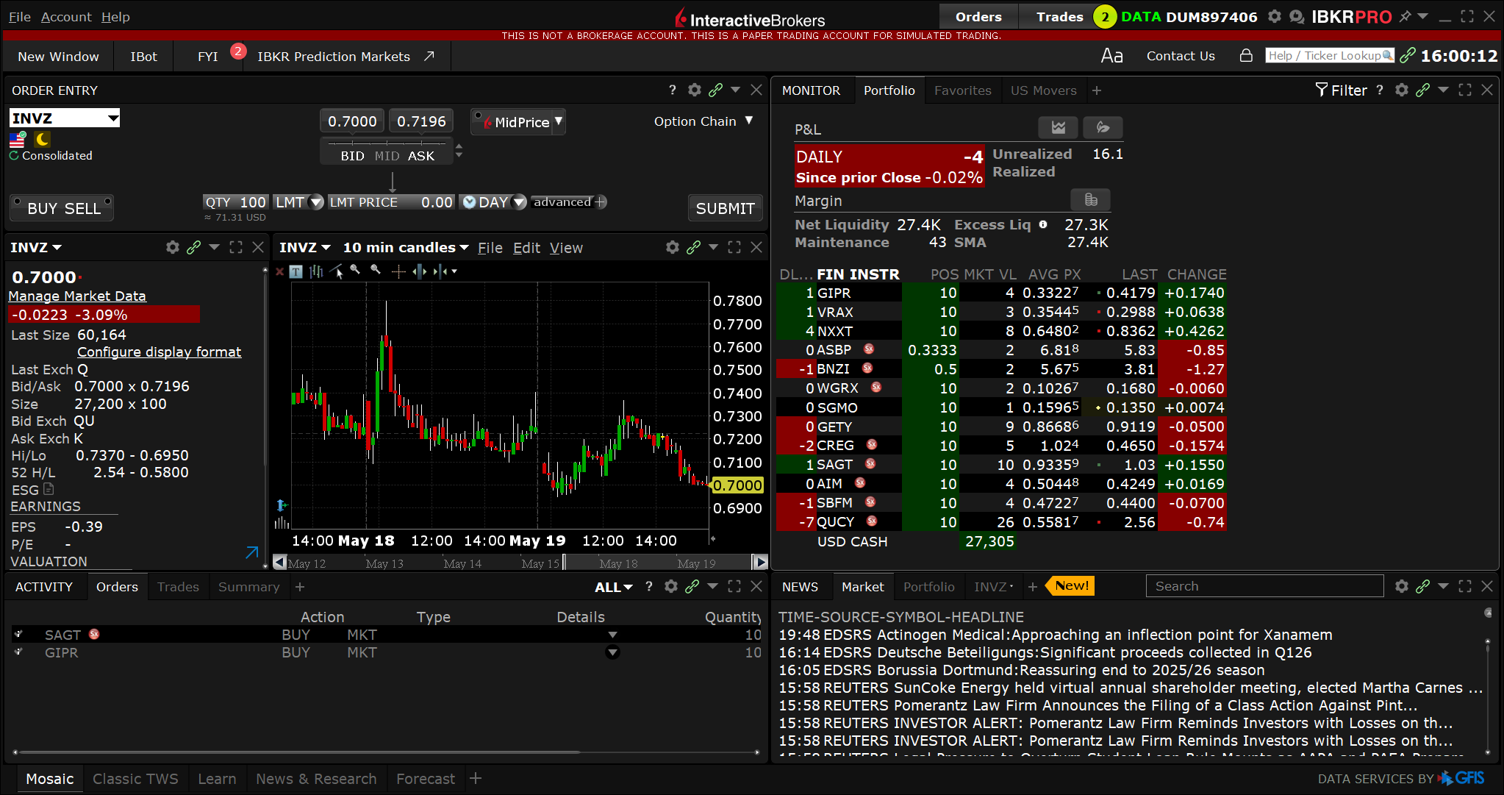Click the bid price 0.7000 button
This screenshot has height=795, width=1504.
tap(352, 121)
